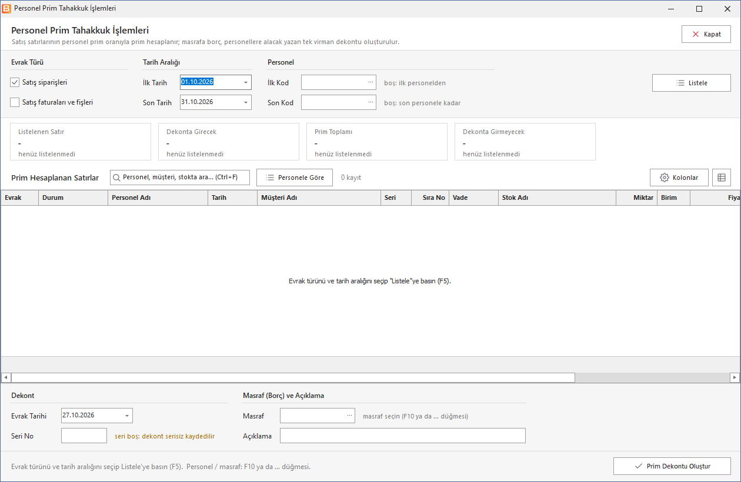The height and width of the screenshot is (482, 741).
Task: Sort by the Müşteri Adı column header
Action: coord(319,198)
